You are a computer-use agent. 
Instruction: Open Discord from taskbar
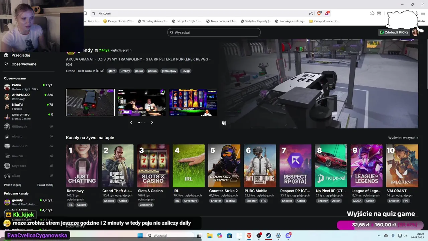[288, 236]
